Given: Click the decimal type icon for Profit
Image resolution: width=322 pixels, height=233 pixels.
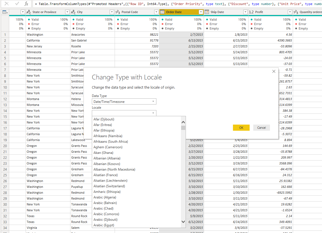Looking at the screenshot, I should pyautogui.click(x=251, y=12).
